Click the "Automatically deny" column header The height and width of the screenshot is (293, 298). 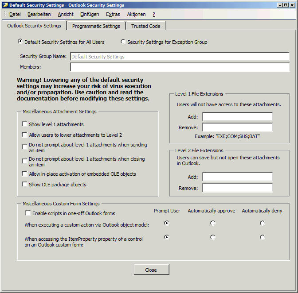[262, 211]
